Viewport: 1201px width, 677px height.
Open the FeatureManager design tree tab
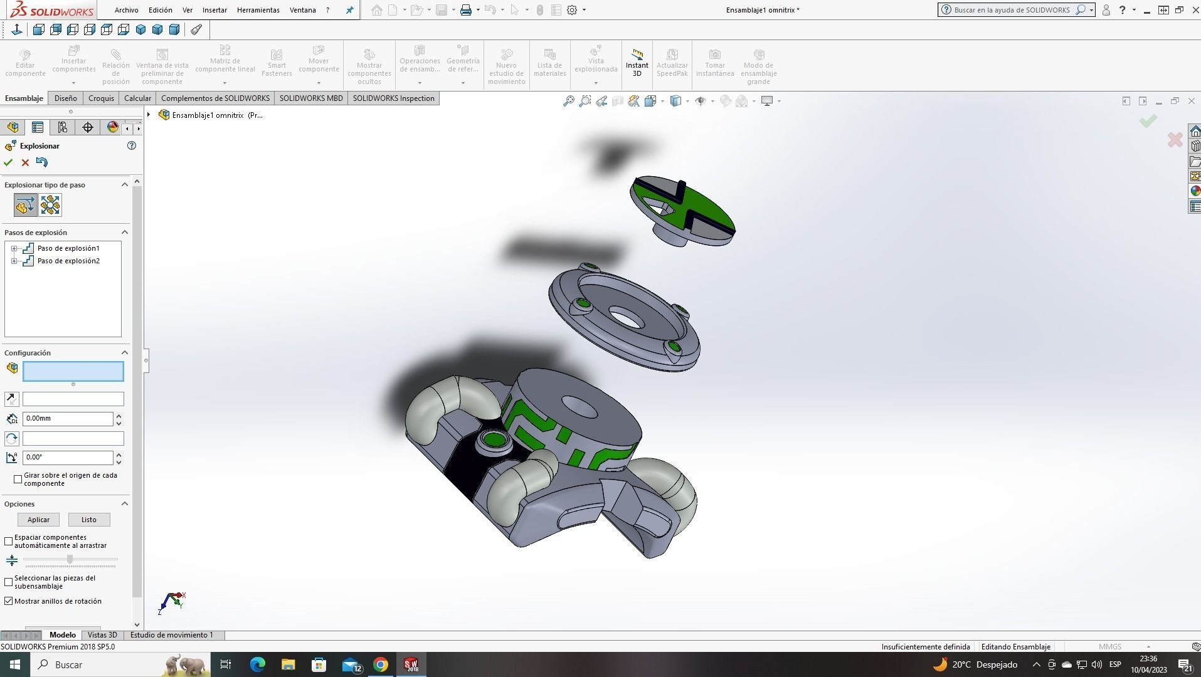click(13, 127)
